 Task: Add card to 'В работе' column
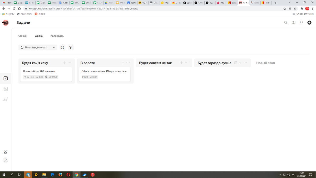tap(123, 63)
